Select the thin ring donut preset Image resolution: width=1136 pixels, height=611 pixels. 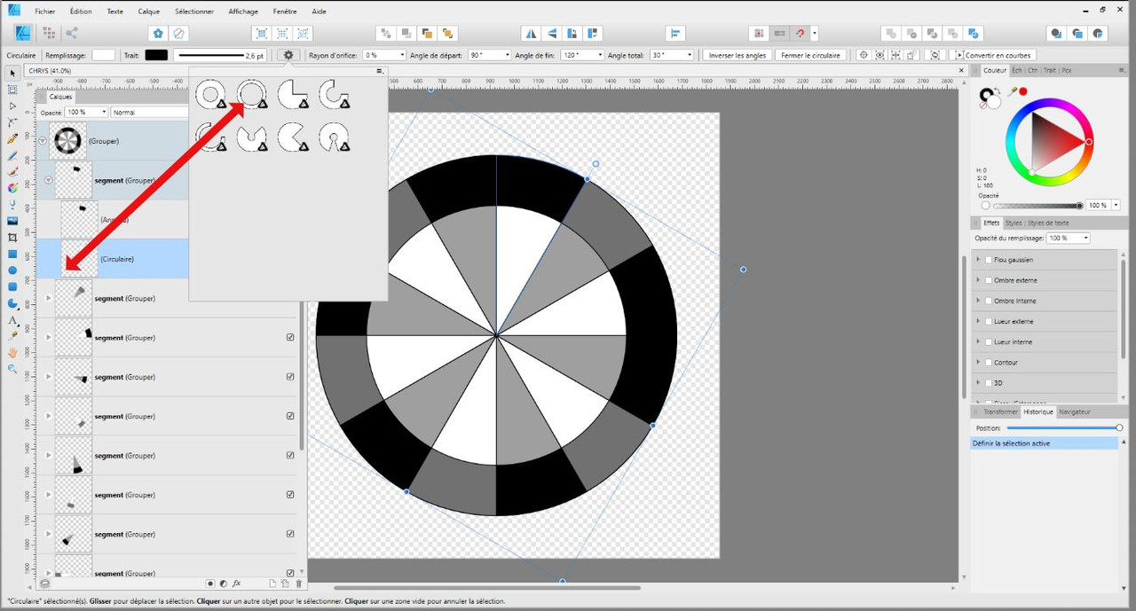pyautogui.click(x=251, y=94)
